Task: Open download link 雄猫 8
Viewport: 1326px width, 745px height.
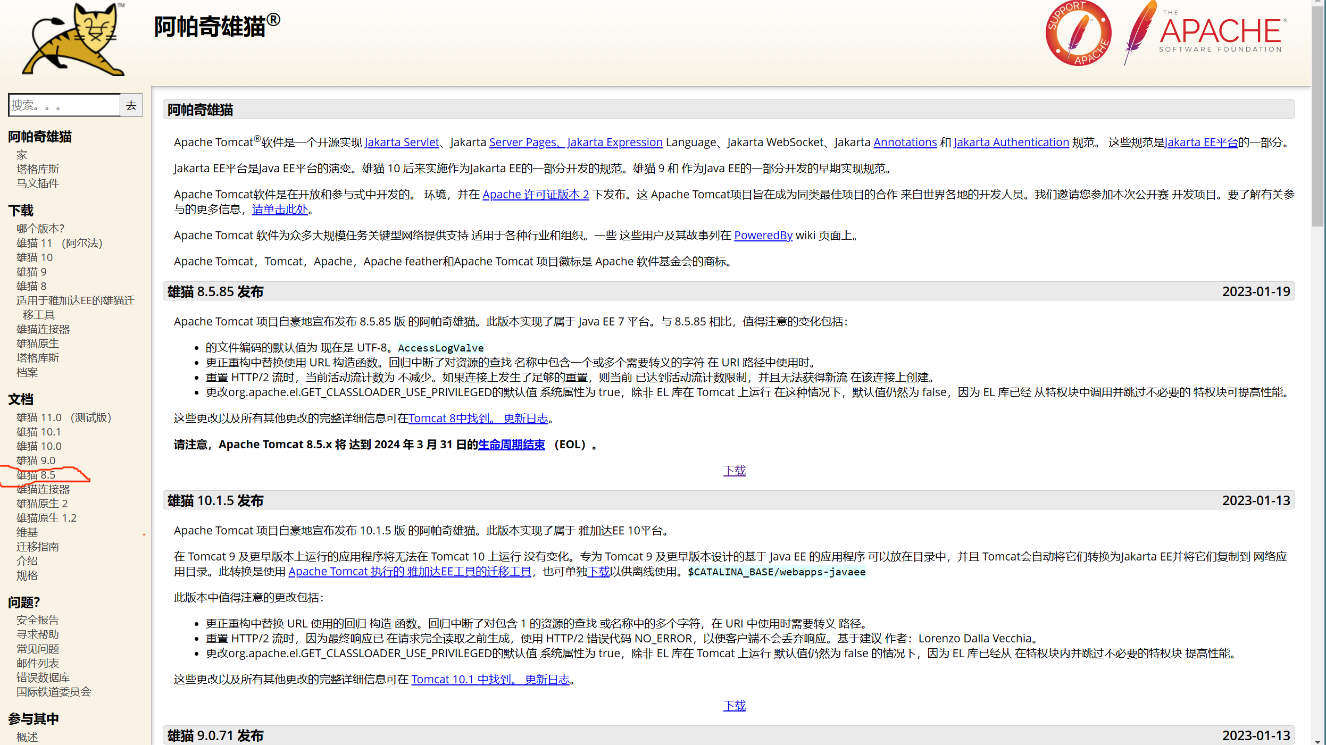Action: 31,286
